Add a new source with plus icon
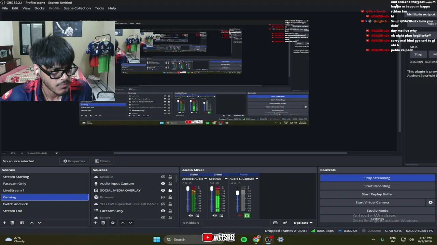437x245 pixels. pos(95,223)
